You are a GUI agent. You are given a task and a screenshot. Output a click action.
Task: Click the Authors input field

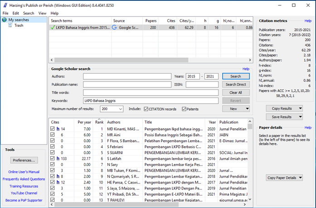click(127, 76)
